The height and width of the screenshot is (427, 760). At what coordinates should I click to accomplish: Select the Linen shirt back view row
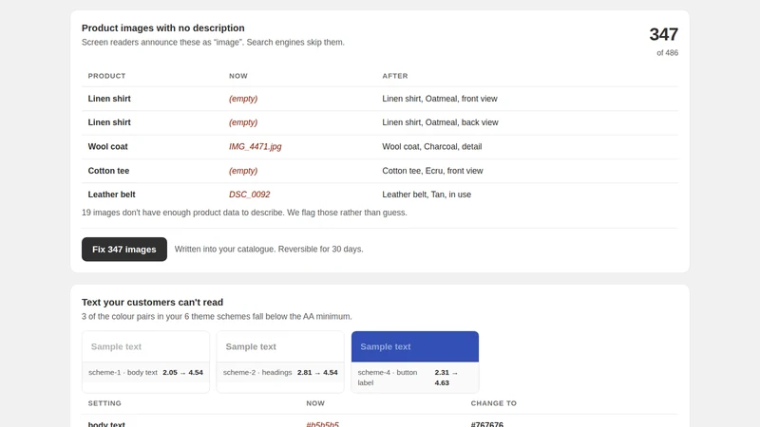[380, 122]
